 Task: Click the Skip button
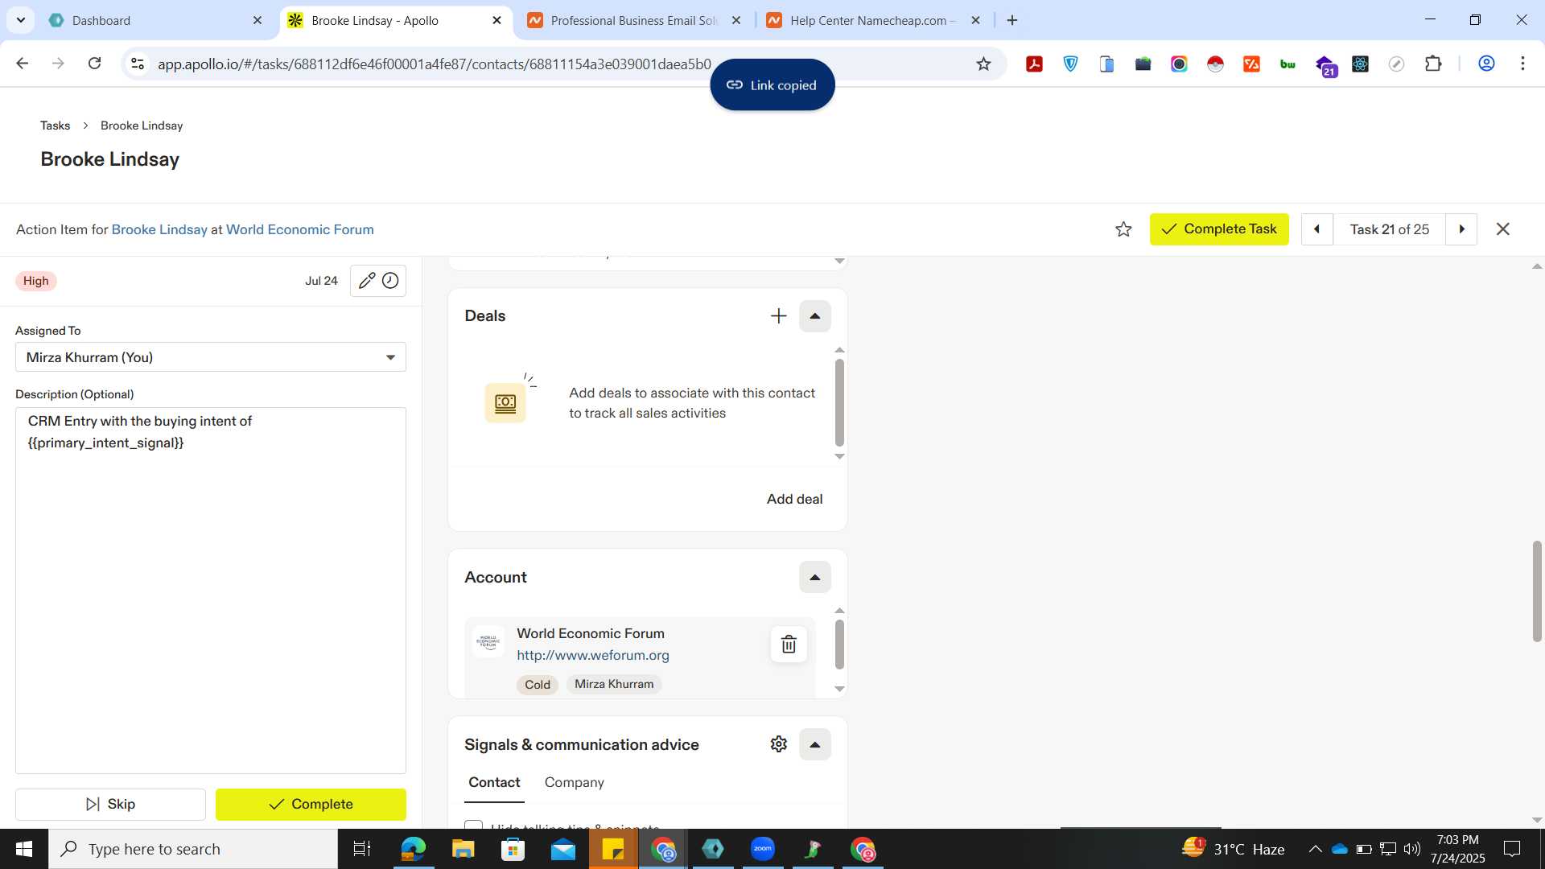[x=110, y=804]
